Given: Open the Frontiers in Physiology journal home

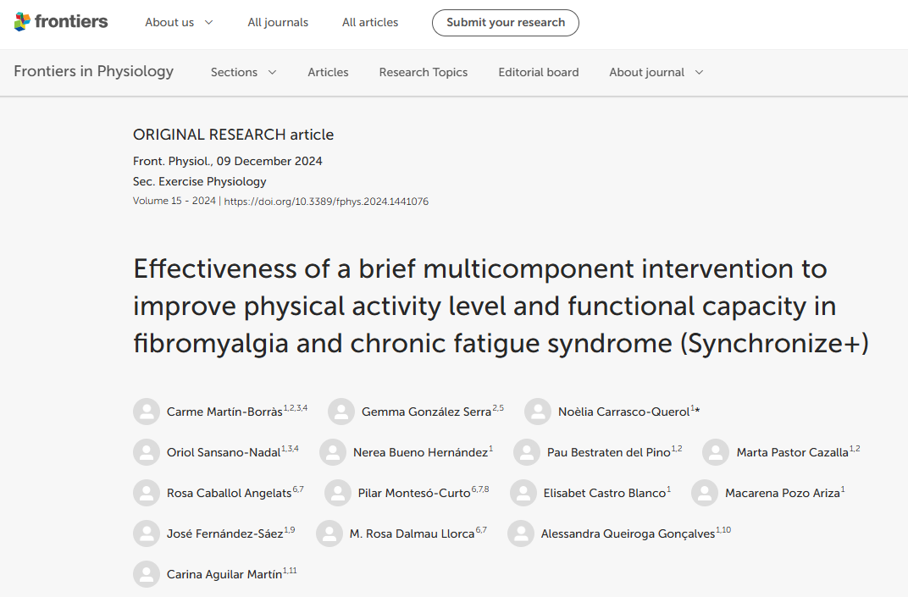Looking at the screenshot, I should coord(94,71).
